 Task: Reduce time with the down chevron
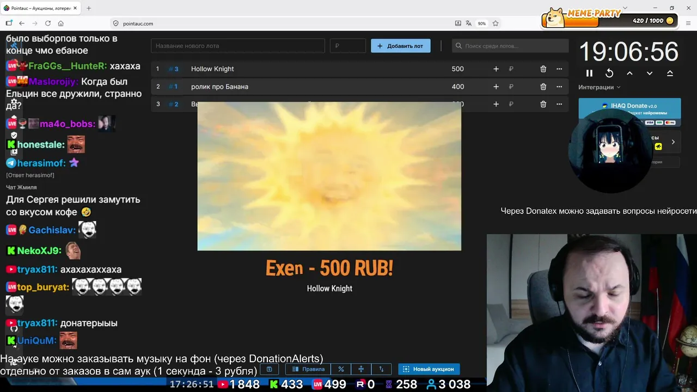pos(650,73)
